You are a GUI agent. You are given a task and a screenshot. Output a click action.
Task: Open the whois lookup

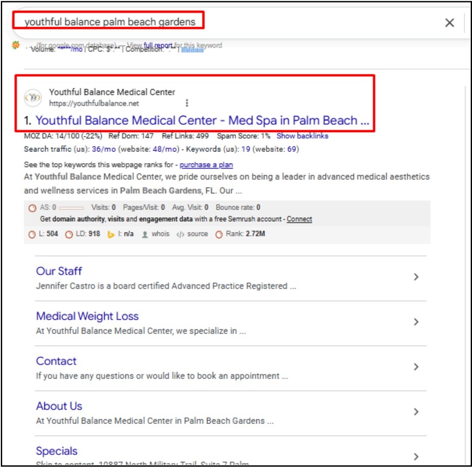160,234
